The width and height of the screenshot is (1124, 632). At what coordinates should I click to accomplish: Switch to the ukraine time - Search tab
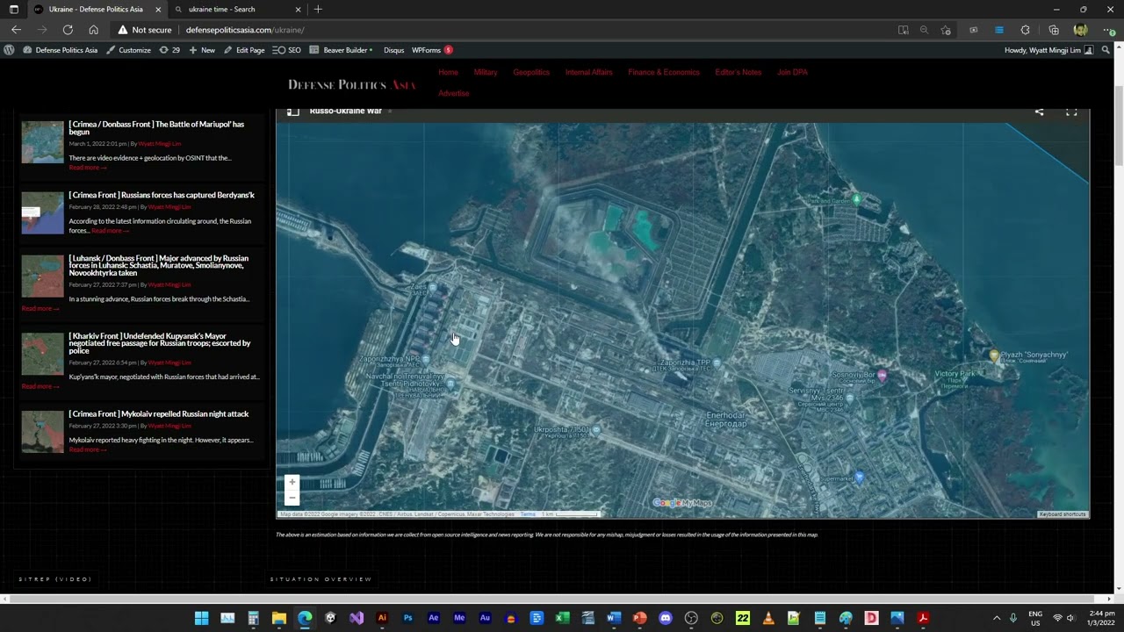coord(237,10)
